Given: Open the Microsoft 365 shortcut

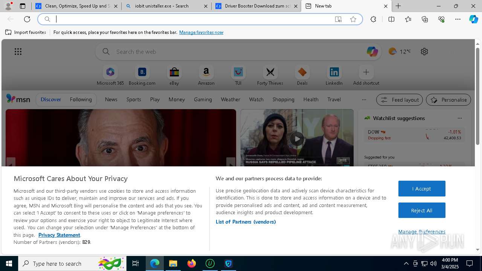Looking at the screenshot, I should pyautogui.click(x=110, y=76).
